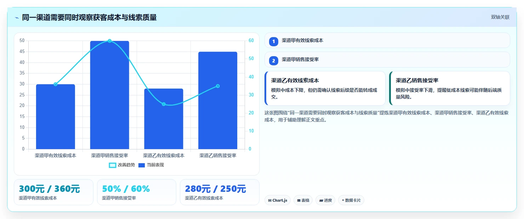
Task: Click x-axis label 渠道甲有效线索成本
Action: (x=56, y=155)
